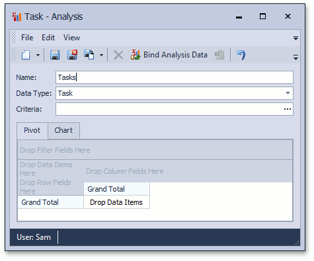This screenshot has height=261, width=314.
Task: Expand the toolbar overflow arrow
Action: point(295,57)
